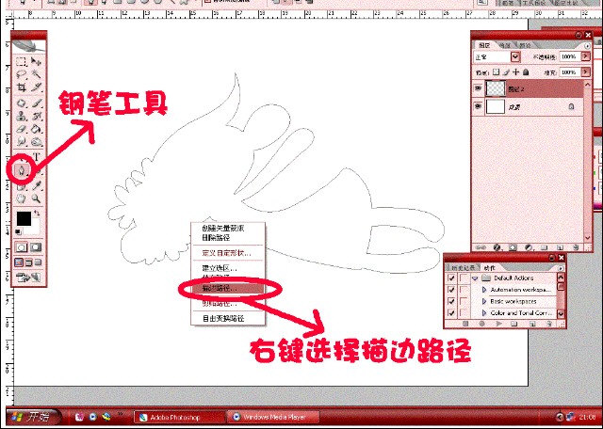Expand the Color and Tonal Corr action
Image resolution: width=603 pixels, height=429 pixels.
(x=484, y=313)
